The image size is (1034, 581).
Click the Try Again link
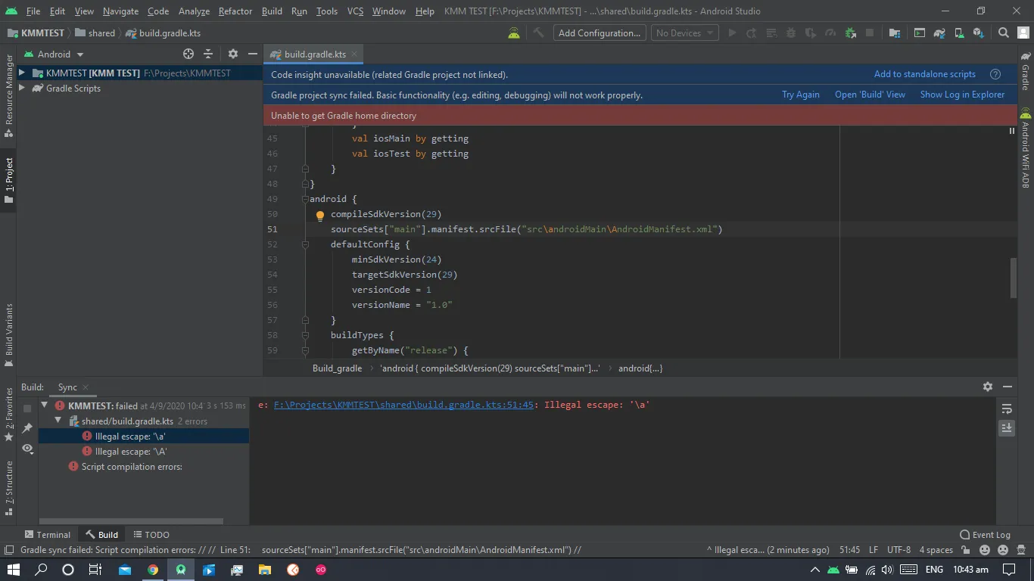pyautogui.click(x=800, y=95)
